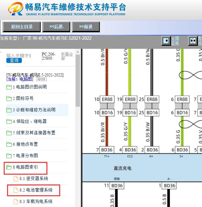Viewport: 202px width, 207px height.
Task: Open document 8.2 电池管理系统
Action: [36, 190]
